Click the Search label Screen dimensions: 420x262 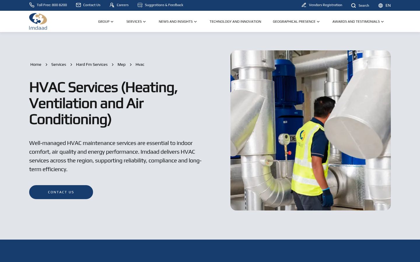pyautogui.click(x=364, y=6)
